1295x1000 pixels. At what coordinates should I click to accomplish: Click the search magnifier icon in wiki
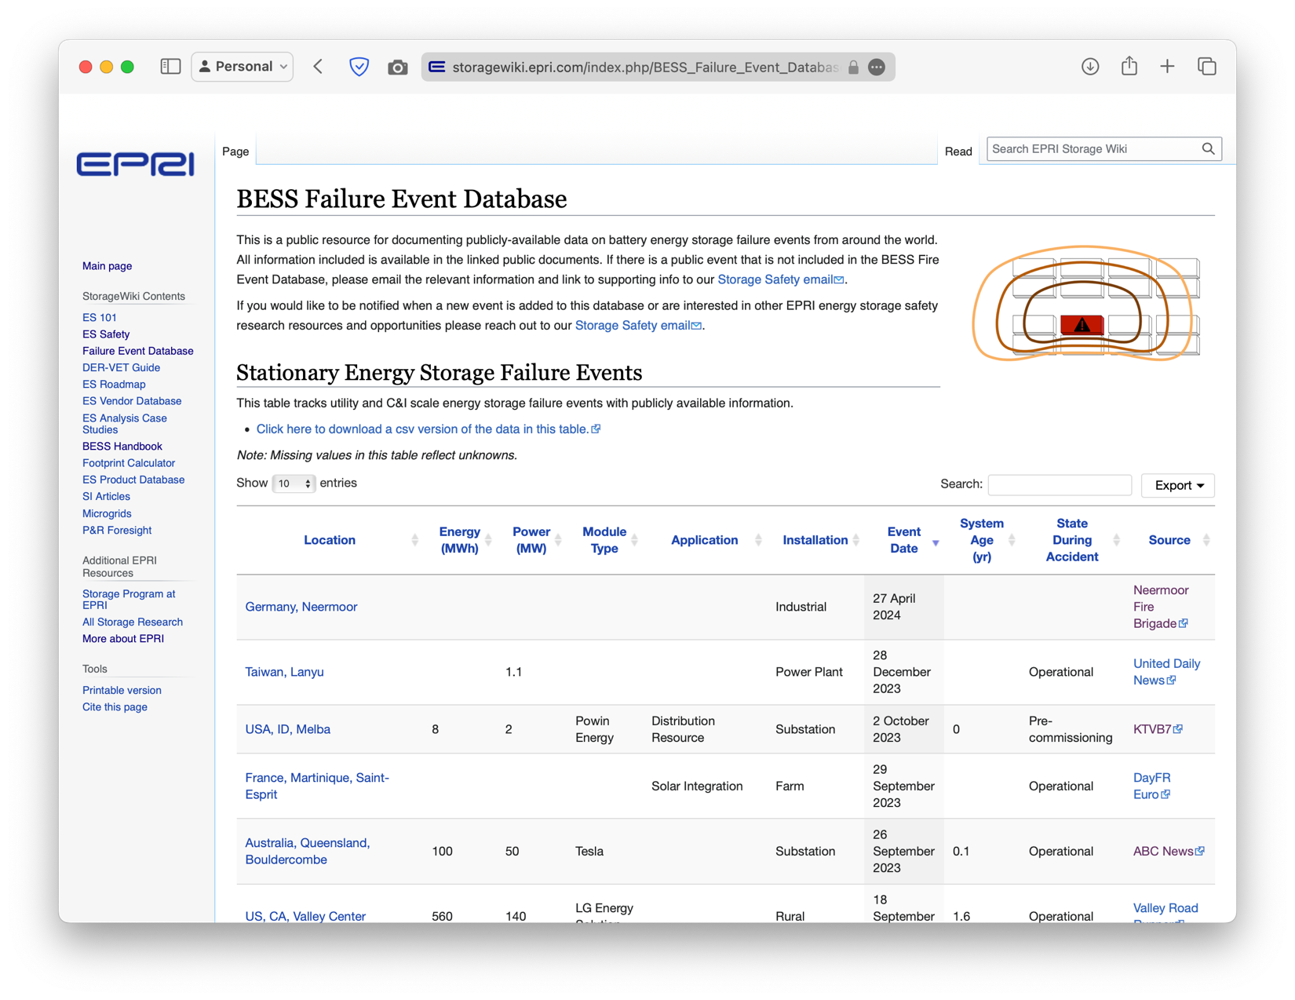point(1208,149)
